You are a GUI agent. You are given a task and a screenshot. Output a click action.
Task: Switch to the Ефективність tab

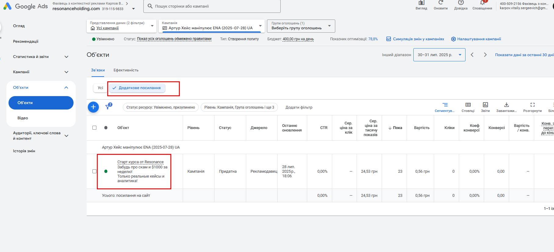(x=126, y=70)
